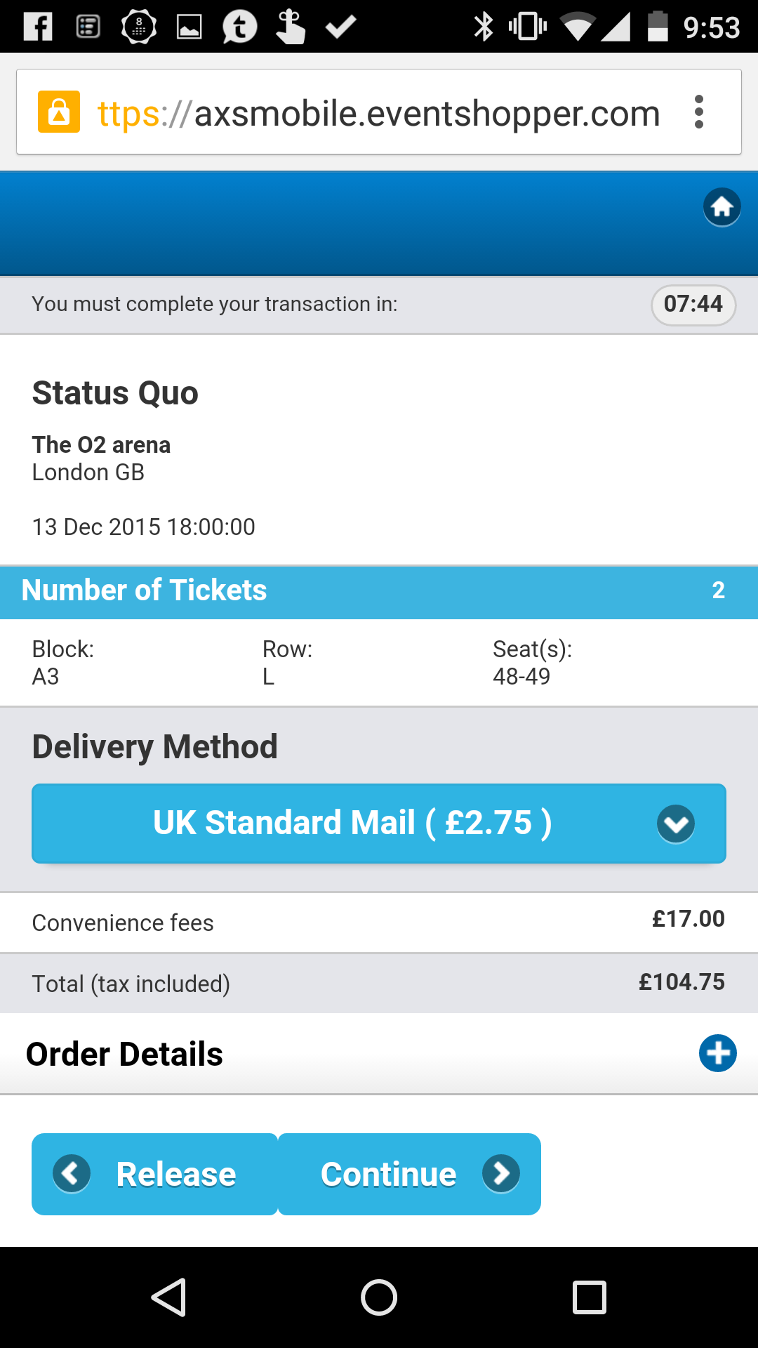The image size is (758, 1348).
Task: Tap the Tumblr notification icon in status bar
Action: [x=240, y=27]
